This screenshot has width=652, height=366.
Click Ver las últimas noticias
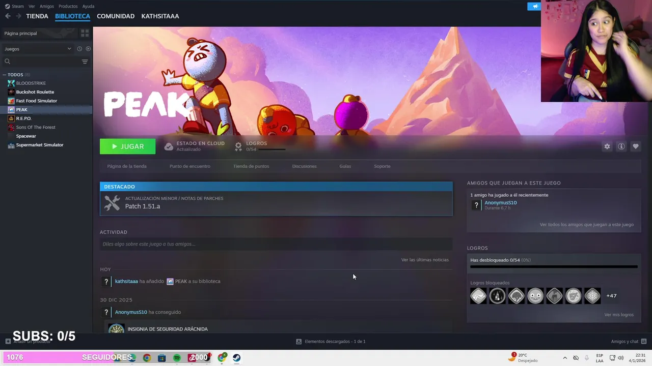[425, 260]
